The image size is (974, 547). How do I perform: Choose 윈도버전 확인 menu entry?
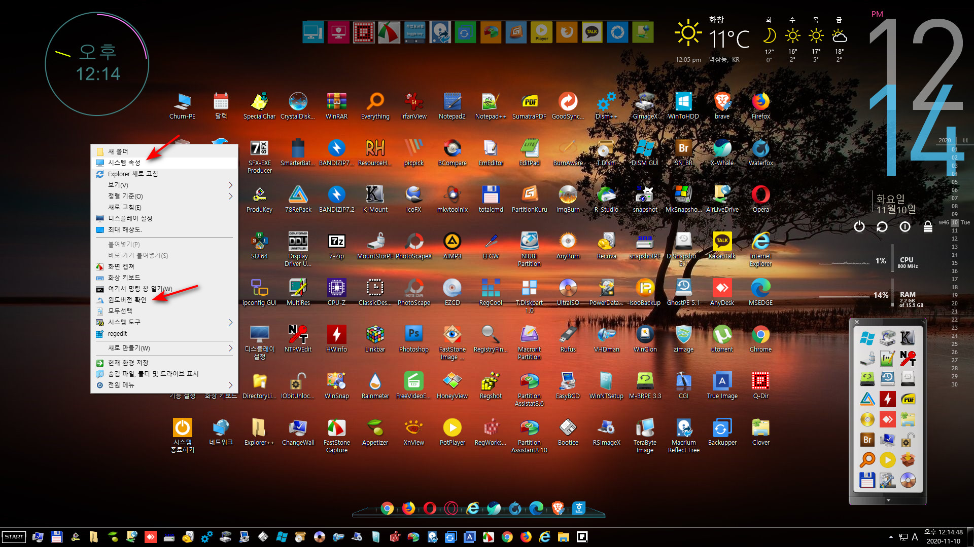[x=164, y=300]
